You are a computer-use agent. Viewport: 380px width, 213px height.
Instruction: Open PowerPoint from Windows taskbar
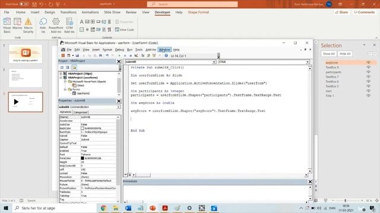(x=153, y=208)
